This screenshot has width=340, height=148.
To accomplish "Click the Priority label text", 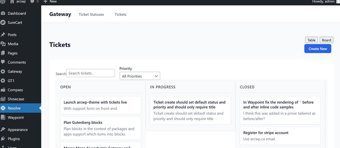I will [126, 68].
